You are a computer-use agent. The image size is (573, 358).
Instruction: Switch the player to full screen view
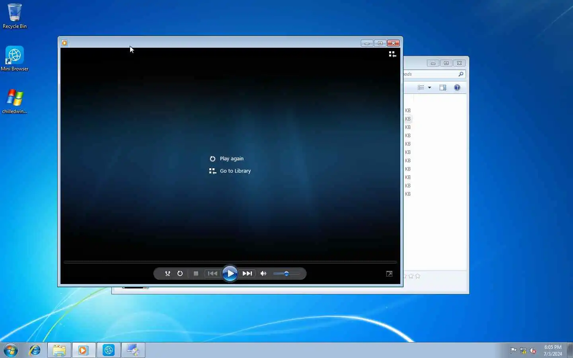tap(389, 274)
